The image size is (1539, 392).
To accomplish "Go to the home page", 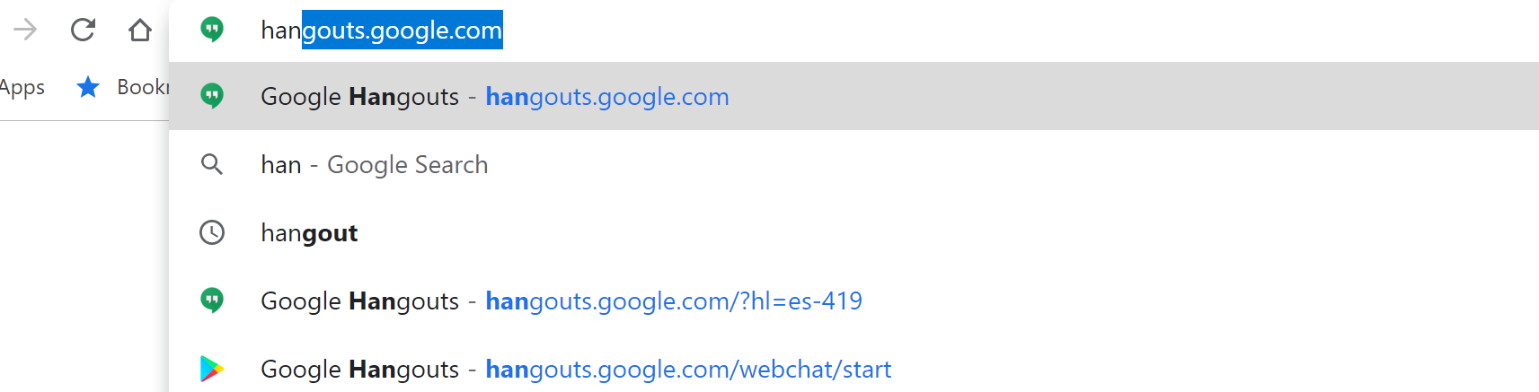I will pyautogui.click(x=139, y=30).
